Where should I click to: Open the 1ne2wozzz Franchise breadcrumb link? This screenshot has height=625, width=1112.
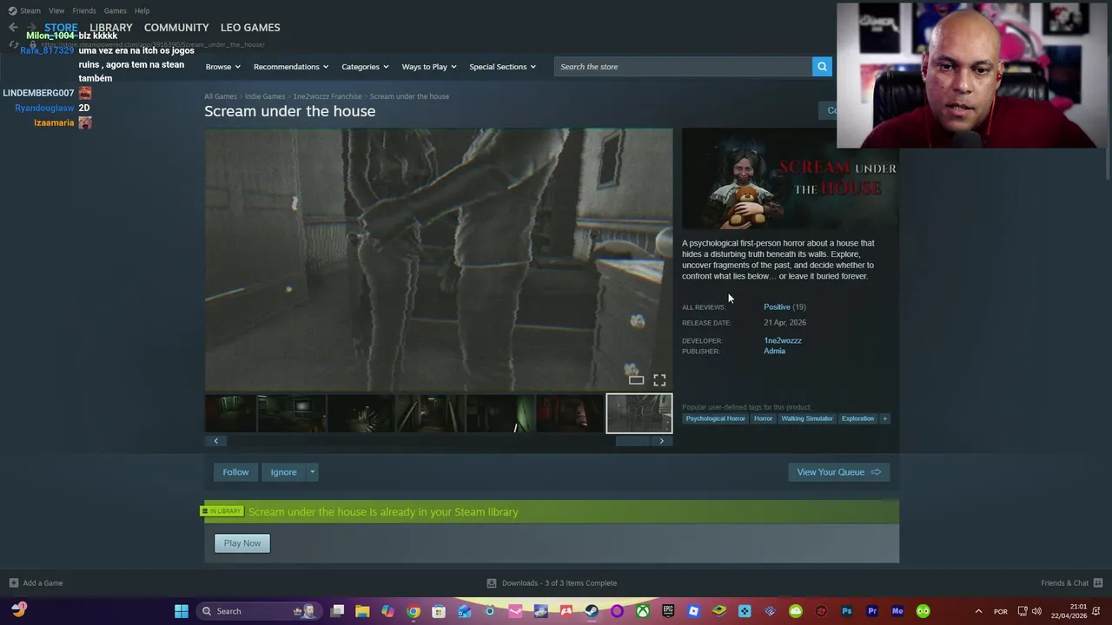click(x=328, y=96)
